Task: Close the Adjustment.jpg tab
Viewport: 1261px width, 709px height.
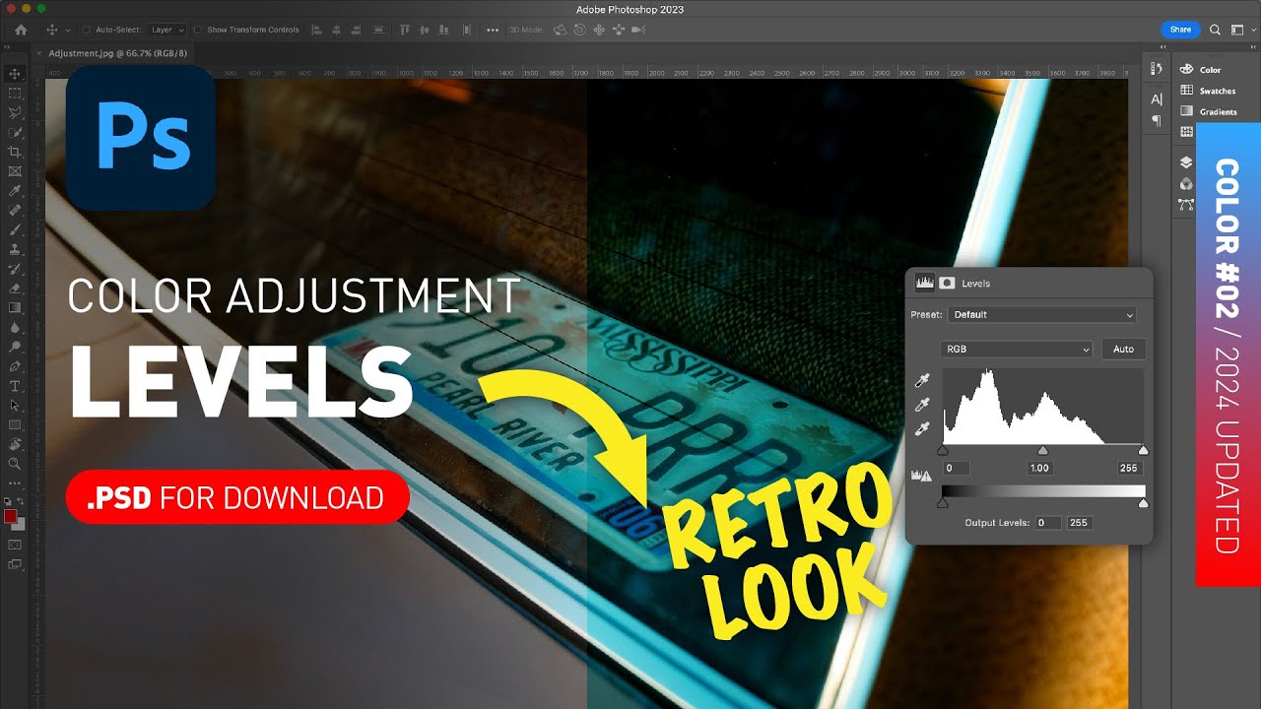Action: click(x=38, y=54)
